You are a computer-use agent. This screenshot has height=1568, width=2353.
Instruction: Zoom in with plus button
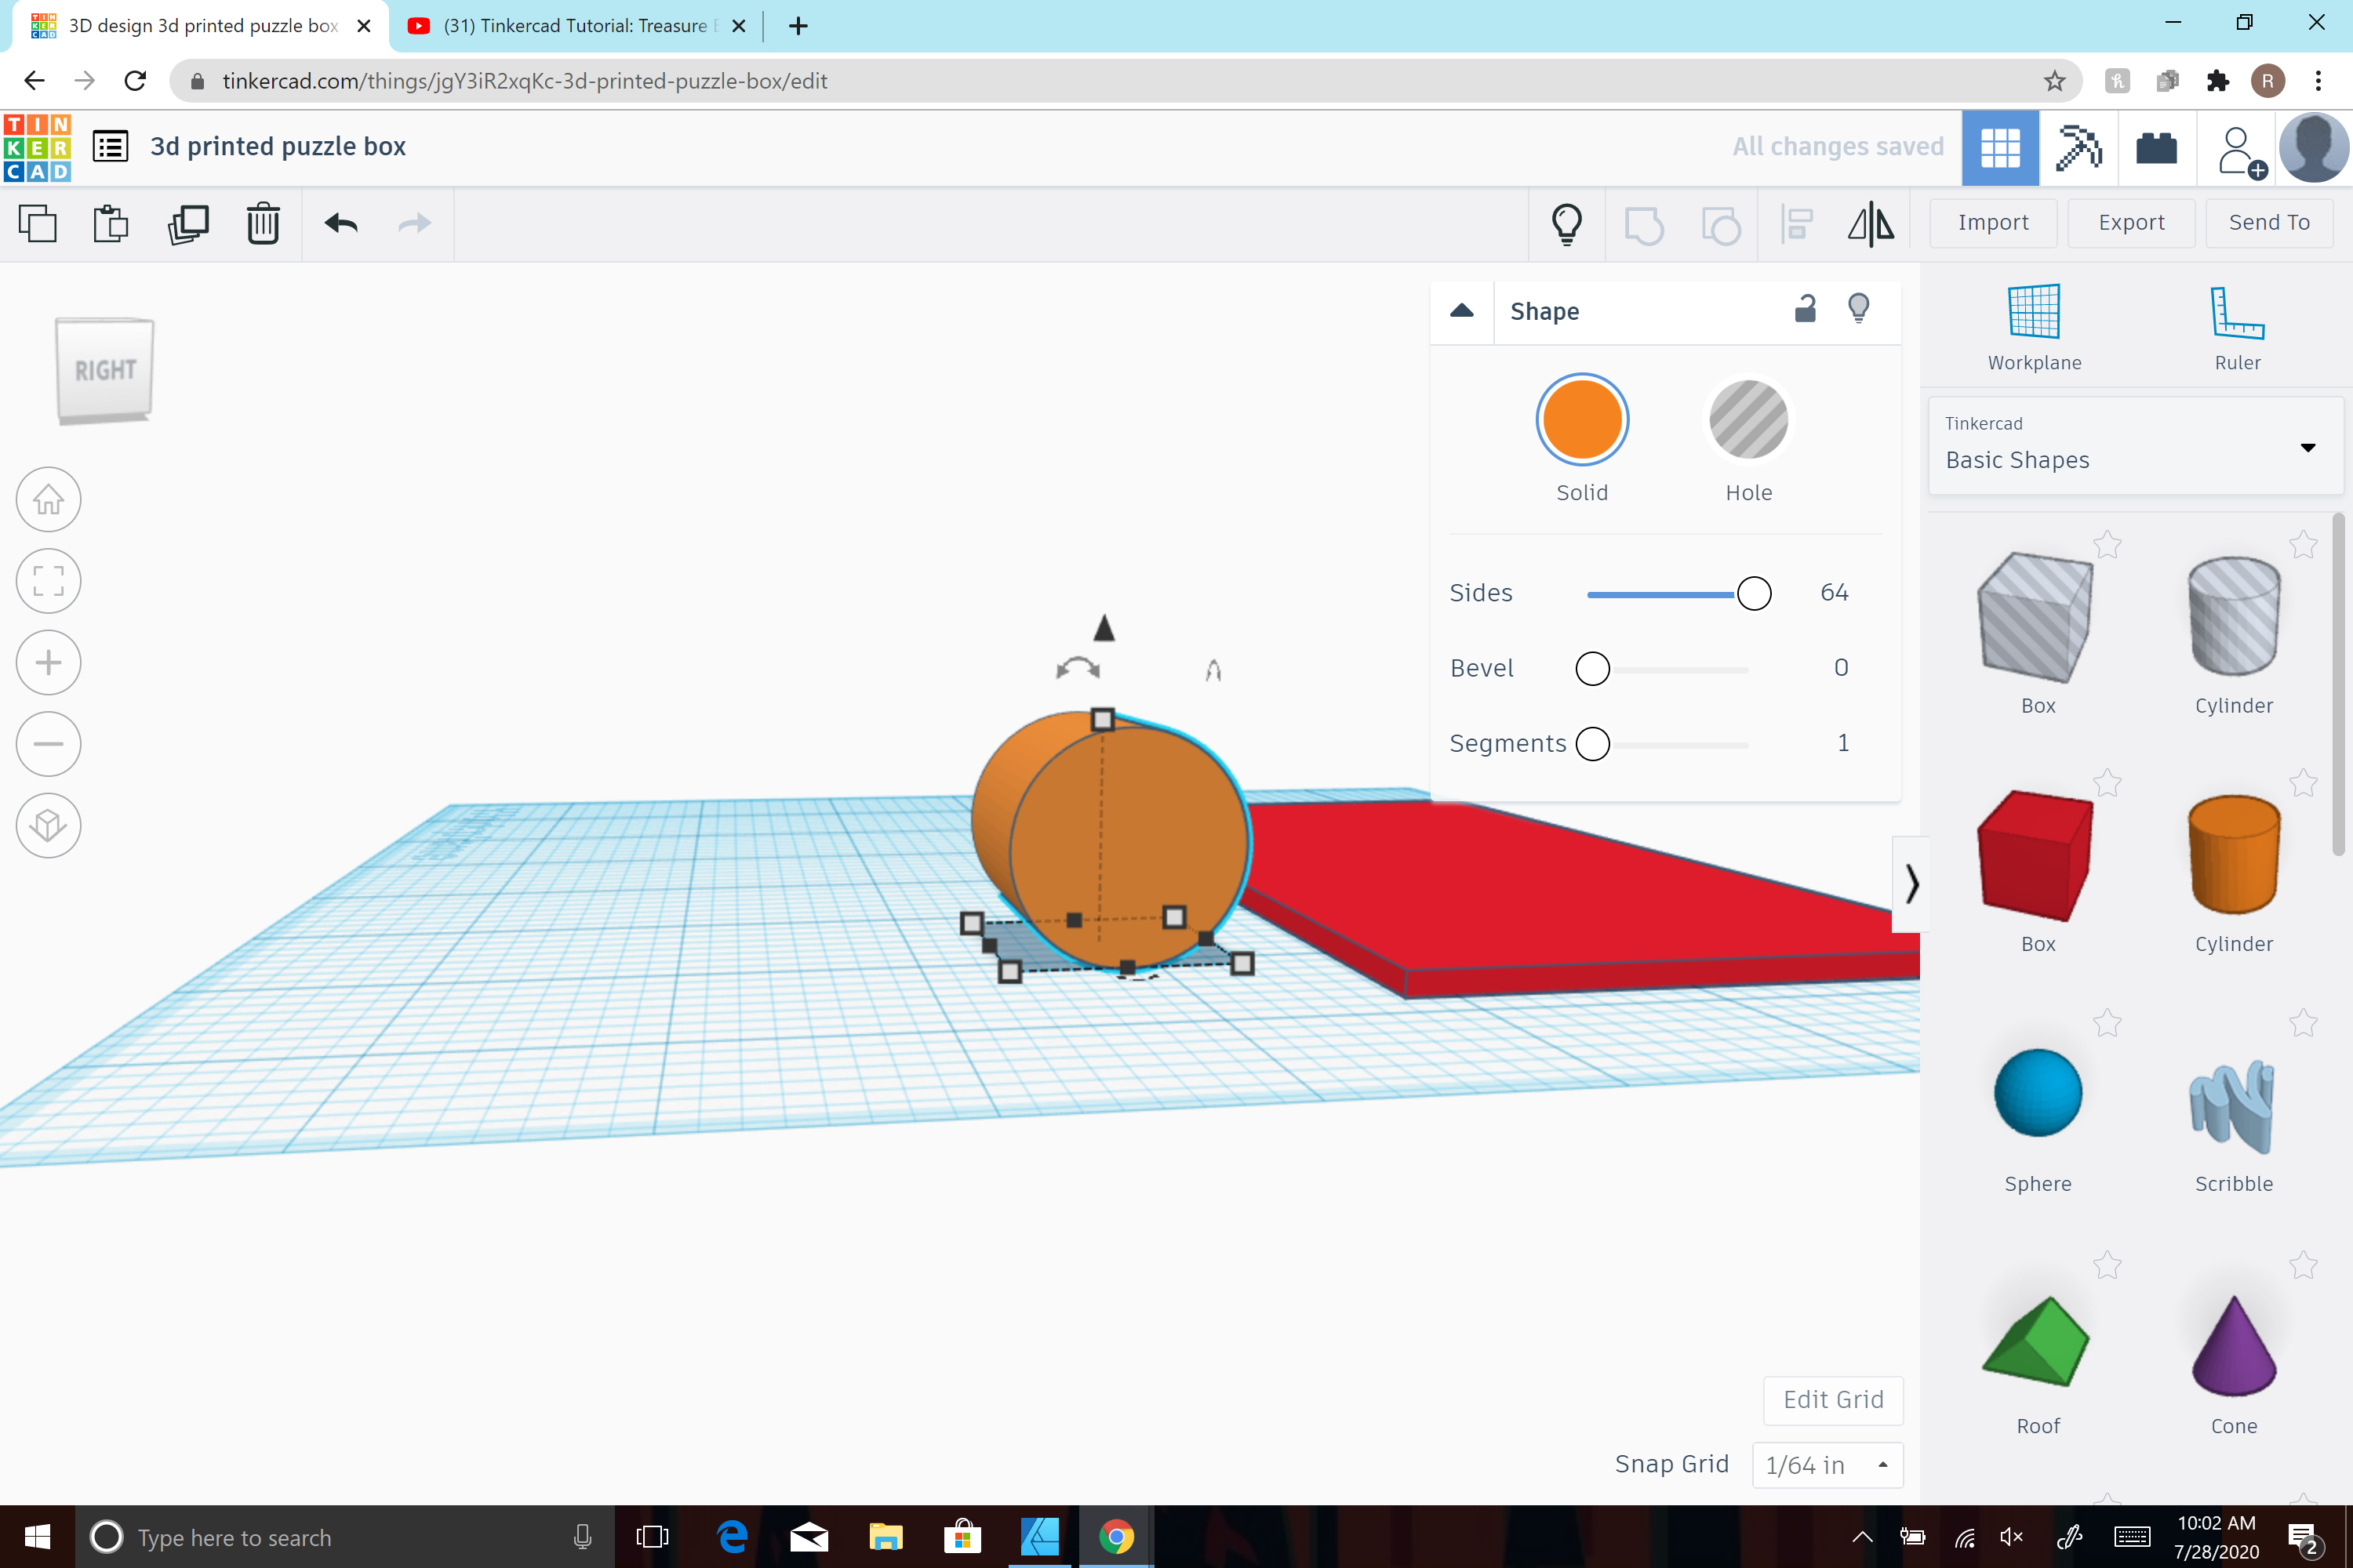[48, 662]
